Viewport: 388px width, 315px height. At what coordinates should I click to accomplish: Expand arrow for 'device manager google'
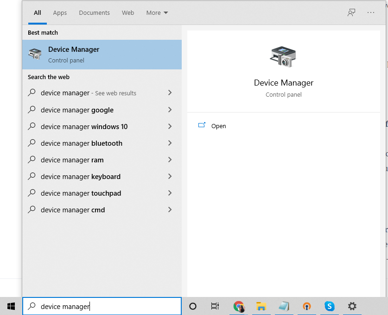(x=170, y=110)
